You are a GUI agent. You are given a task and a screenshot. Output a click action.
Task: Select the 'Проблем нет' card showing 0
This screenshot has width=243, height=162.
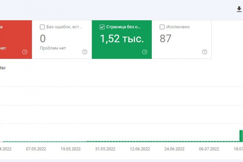pyautogui.click(x=62, y=39)
